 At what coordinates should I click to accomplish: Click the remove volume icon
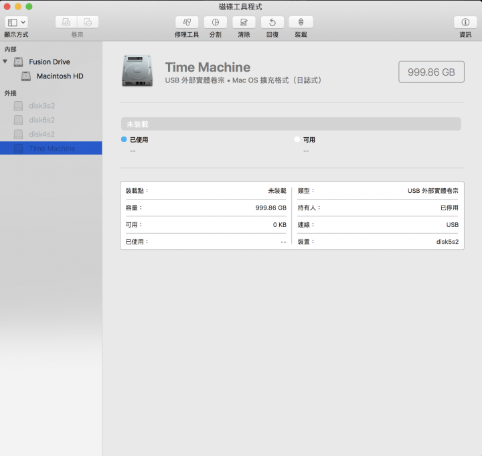(x=88, y=22)
